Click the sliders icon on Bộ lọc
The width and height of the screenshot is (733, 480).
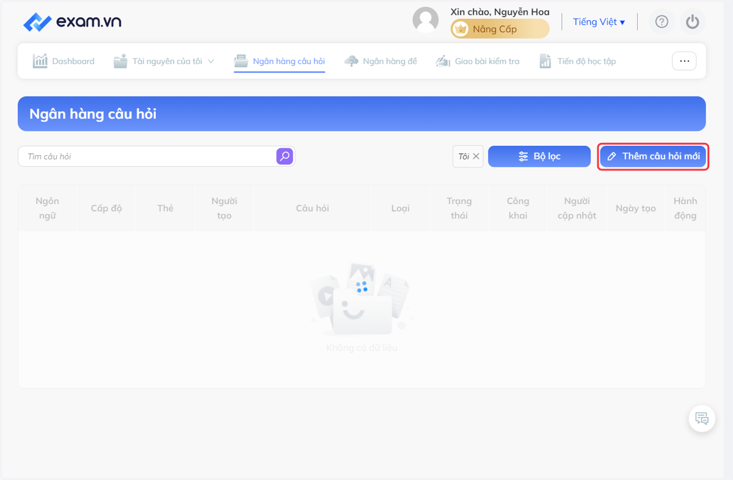(523, 156)
